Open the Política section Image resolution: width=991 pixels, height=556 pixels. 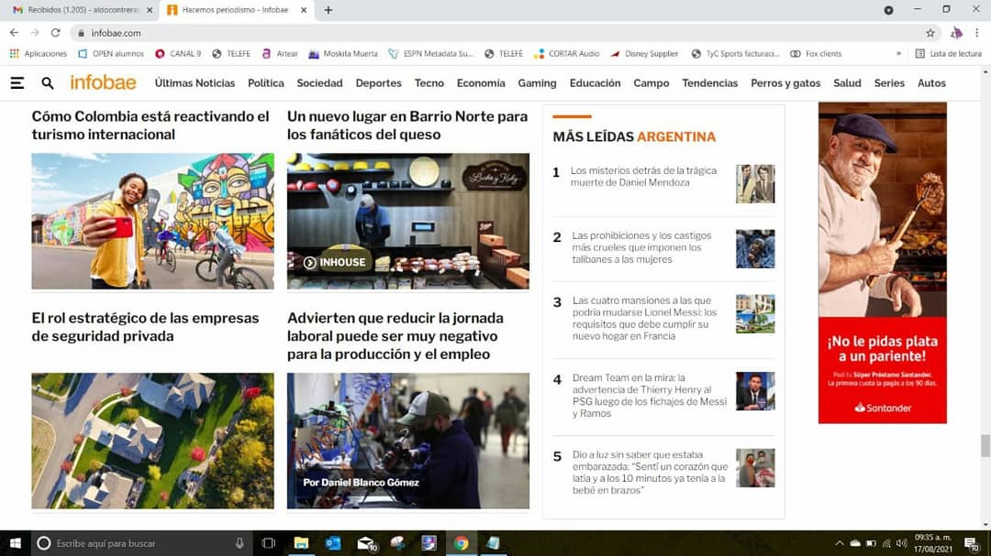click(265, 82)
